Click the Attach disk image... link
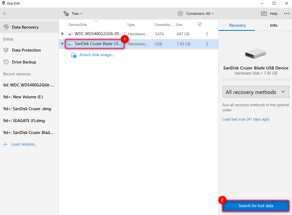This screenshot has height=215, width=292. 97,55
